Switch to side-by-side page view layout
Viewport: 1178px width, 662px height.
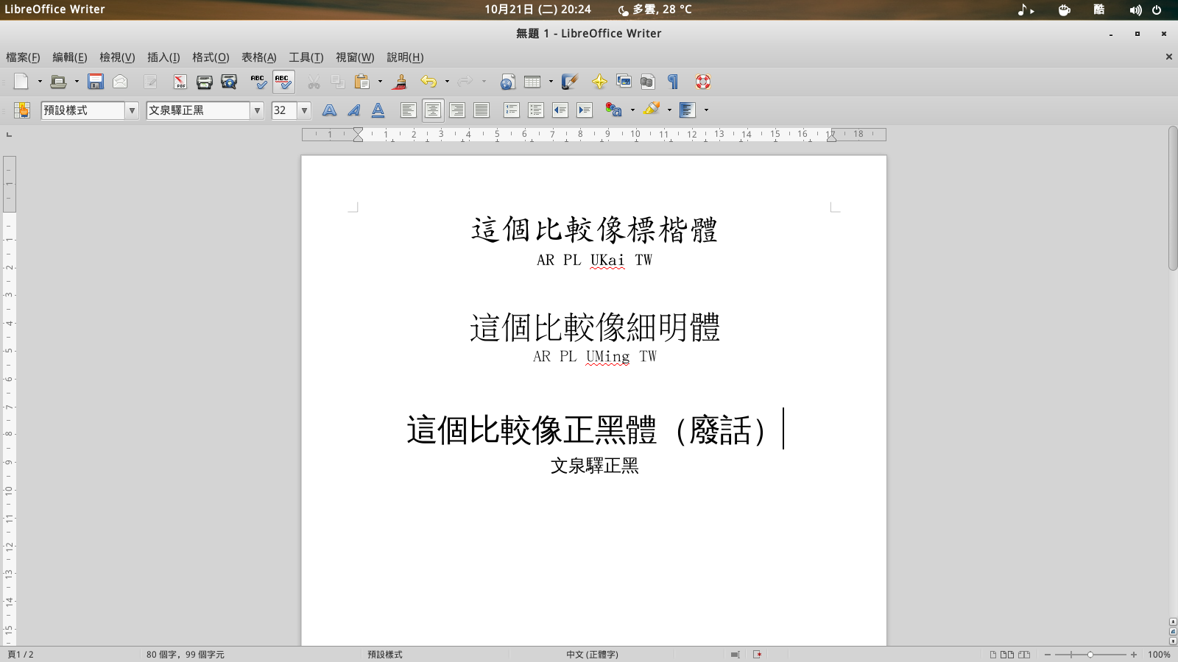point(1006,655)
